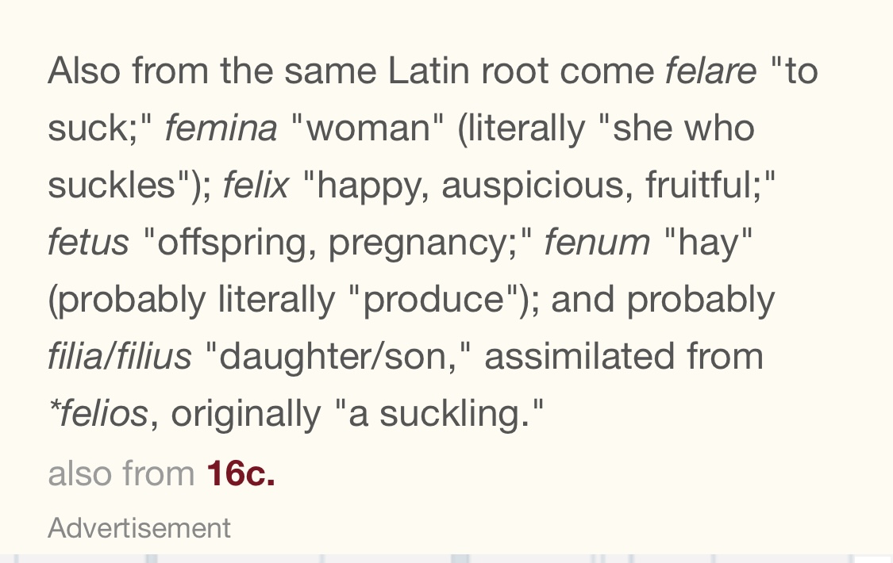893x563 pixels.
Task: Click the italic word fenum
Action: pos(597,243)
